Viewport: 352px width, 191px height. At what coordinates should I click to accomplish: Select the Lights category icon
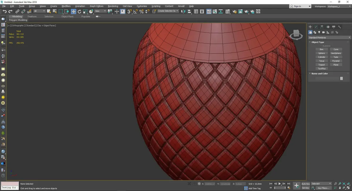pos(319,32)
